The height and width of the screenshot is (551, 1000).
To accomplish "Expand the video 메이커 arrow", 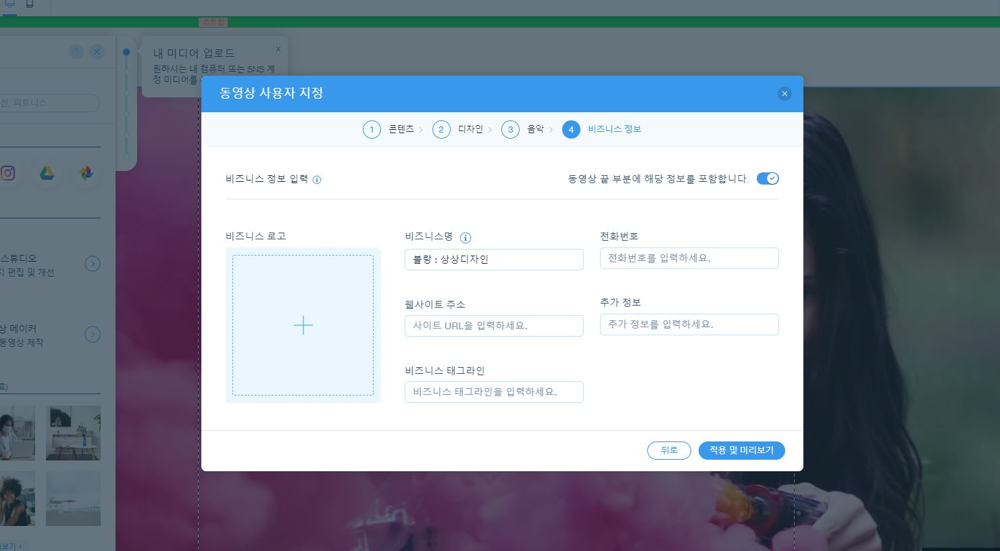I will pos(93,335).
